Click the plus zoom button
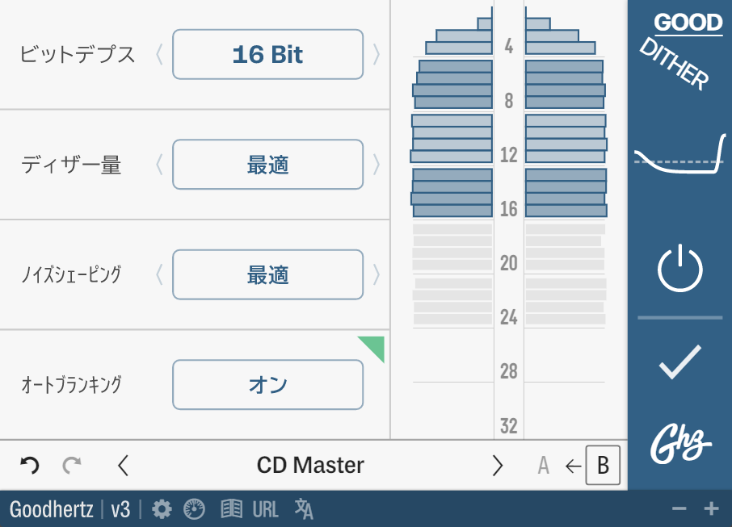The width and height of the screenshot is (732, 527). [712, 508]
